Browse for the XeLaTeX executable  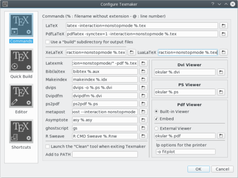coord(132,52)
